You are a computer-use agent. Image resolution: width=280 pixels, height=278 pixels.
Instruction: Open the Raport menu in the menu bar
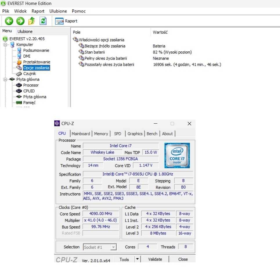pos(38,11)
